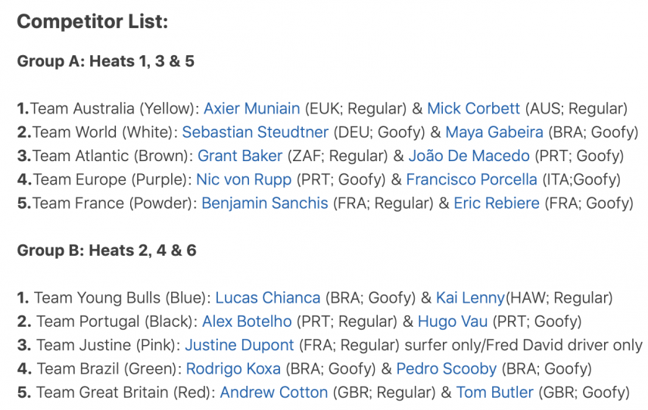Viewport: 648px width, 410px height.
Task: Open the João De Macedo link
Action: (469, 156)
